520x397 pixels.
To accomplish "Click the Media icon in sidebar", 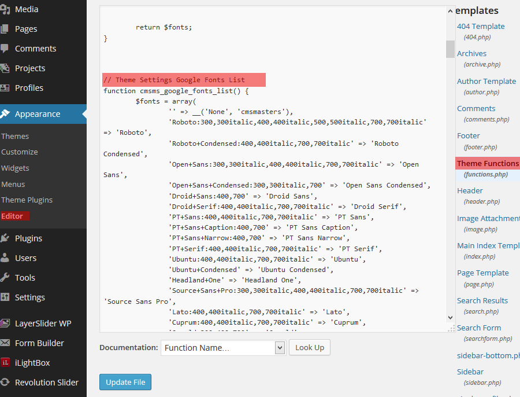I will [5, 9].
